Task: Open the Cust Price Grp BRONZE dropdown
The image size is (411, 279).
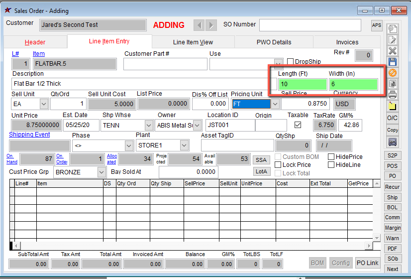Action: [102, 172]
